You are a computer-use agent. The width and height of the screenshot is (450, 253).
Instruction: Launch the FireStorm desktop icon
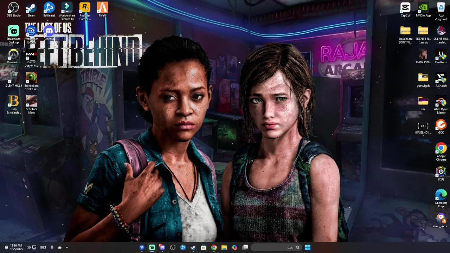pos(441,56)
